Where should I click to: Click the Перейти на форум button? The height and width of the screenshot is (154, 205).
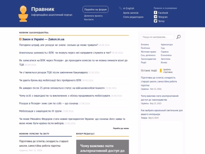[95, 9]
